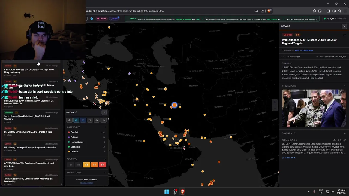Click Replay tutorial link
The width and height of the screenshot is (349, 196).
[x=86, y=183]
